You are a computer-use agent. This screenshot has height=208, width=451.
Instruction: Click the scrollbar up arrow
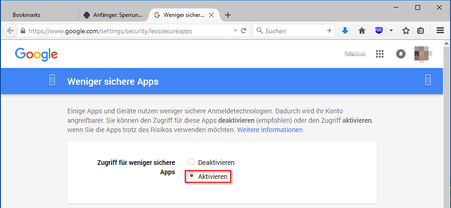click(447, 44)
